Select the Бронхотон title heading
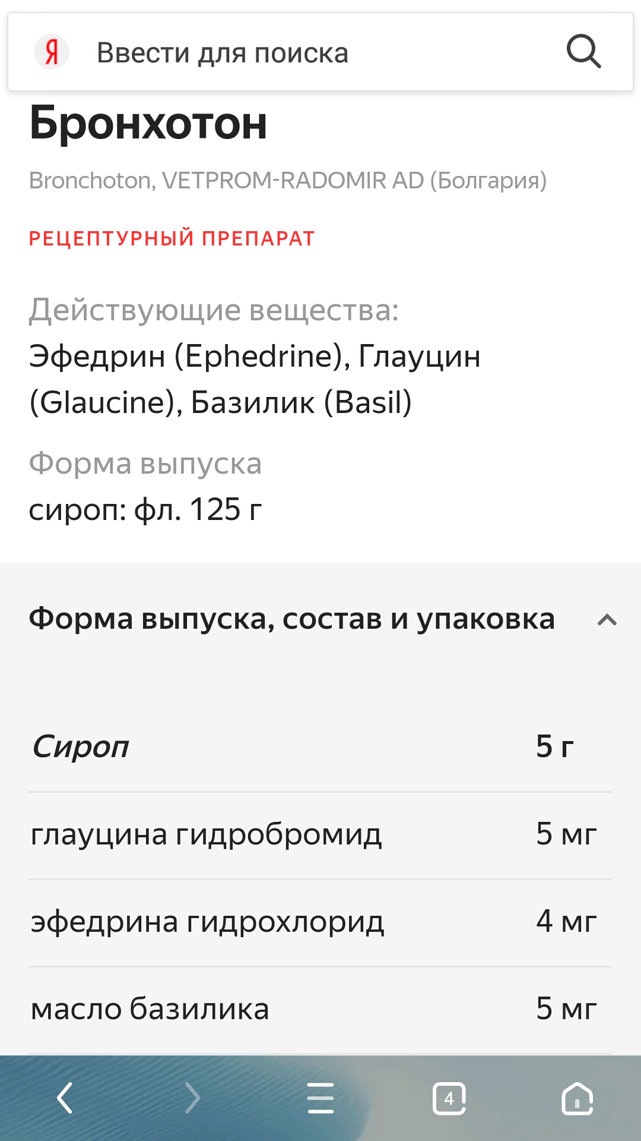Image resolution: width=641 pixels, height=1141 pixels. pos(148,123)
